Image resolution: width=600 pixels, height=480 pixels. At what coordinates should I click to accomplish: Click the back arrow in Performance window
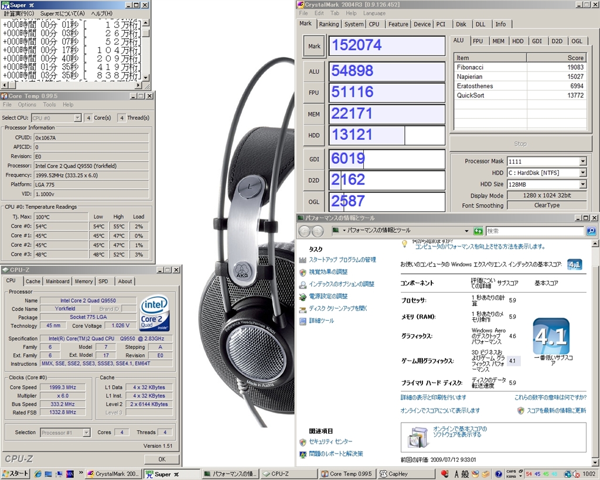(305, 231)
